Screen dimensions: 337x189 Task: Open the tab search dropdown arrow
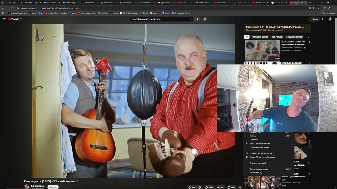point(3,3)
